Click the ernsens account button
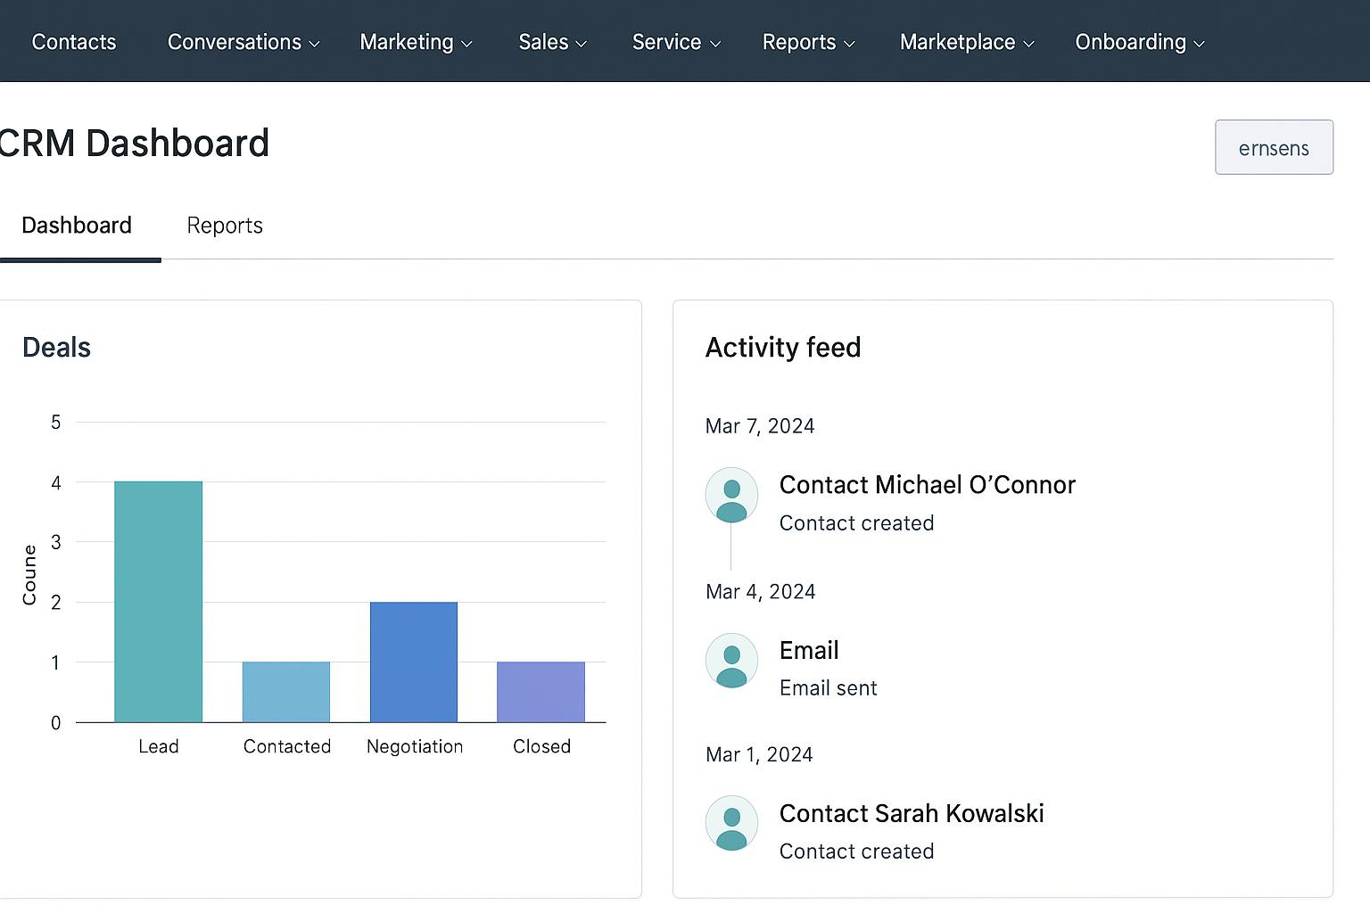 point(1274,147)
